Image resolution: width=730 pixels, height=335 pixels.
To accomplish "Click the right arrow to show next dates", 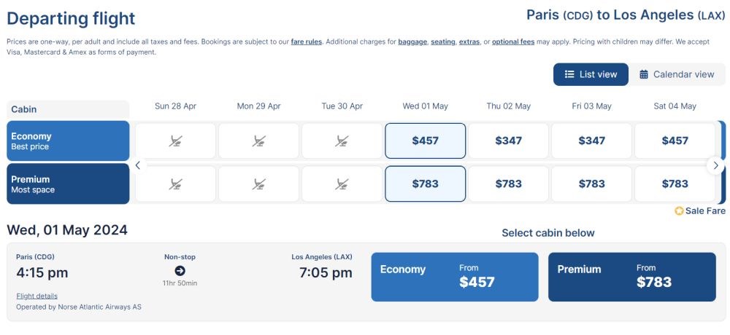I will click(x=715, y=165).
